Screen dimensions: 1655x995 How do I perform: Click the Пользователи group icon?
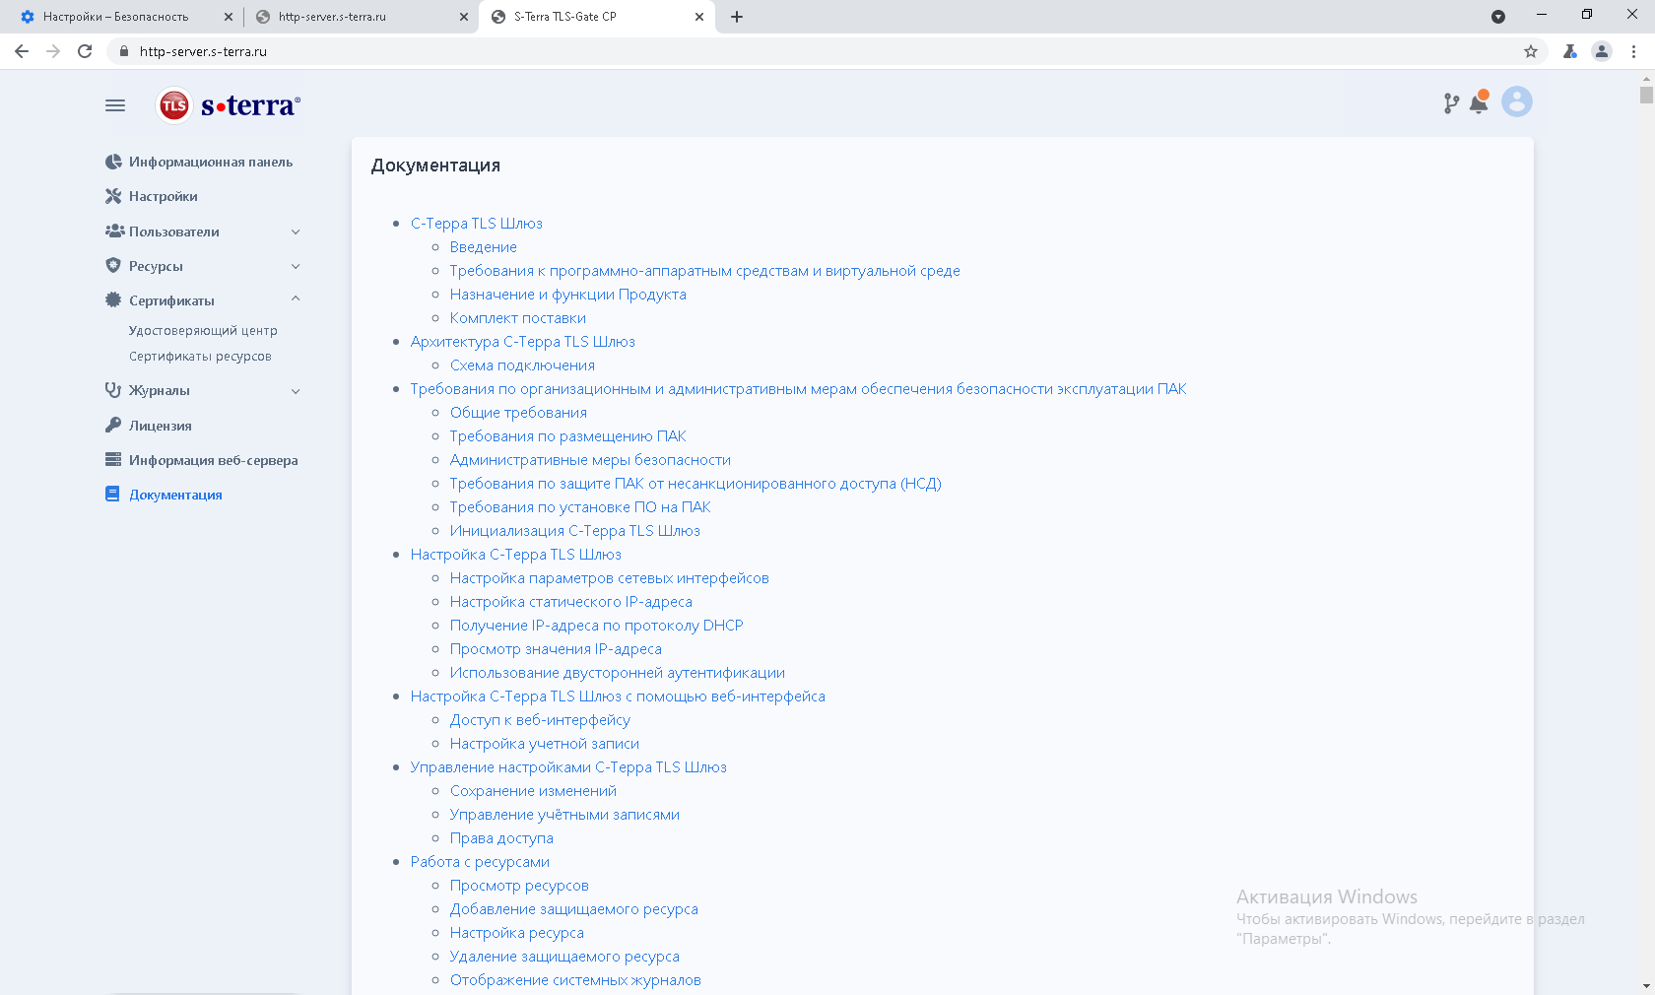coord(114,232)
